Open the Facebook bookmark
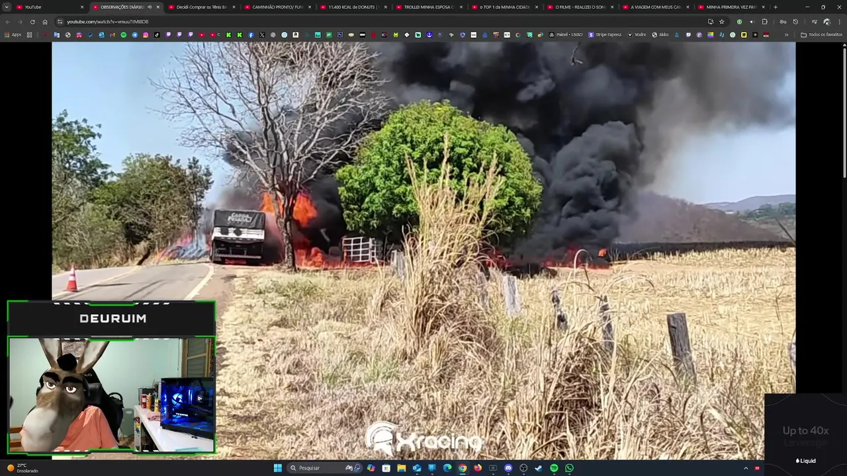Viewport: 847px width, 476px height. click(251, 34)
